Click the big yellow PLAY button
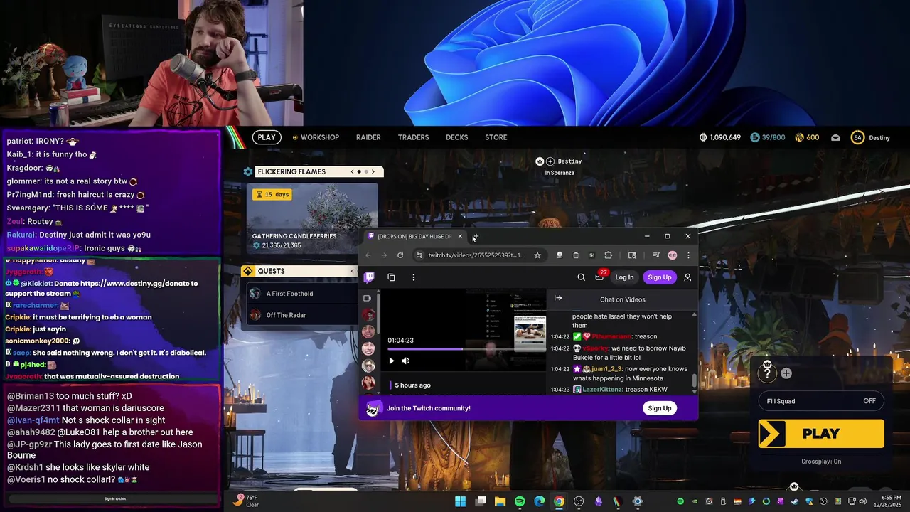The image size is (910, 512). [x=821, y=434]
